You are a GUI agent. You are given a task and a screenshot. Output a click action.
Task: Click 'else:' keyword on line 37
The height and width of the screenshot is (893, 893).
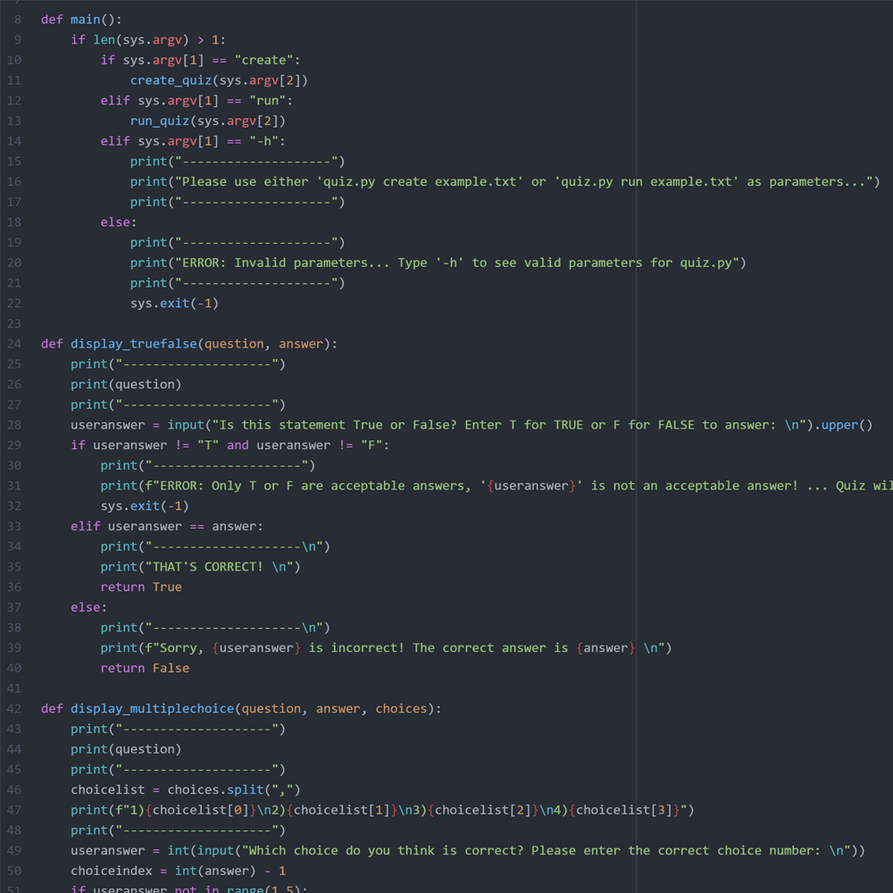point(88,607)
